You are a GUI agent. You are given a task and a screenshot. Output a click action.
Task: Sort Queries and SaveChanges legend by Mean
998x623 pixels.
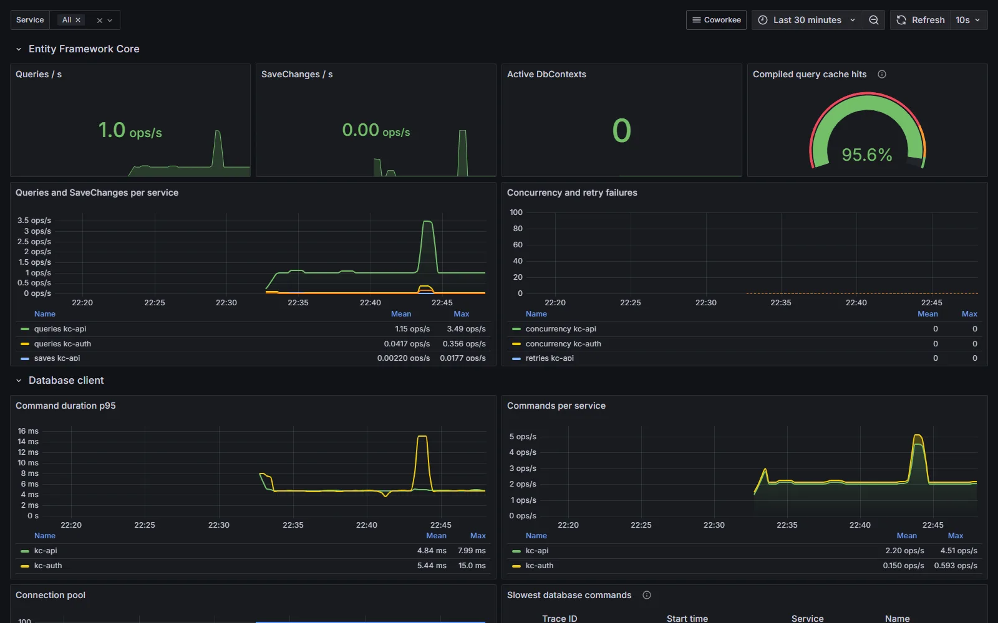(x=401, y=314)
